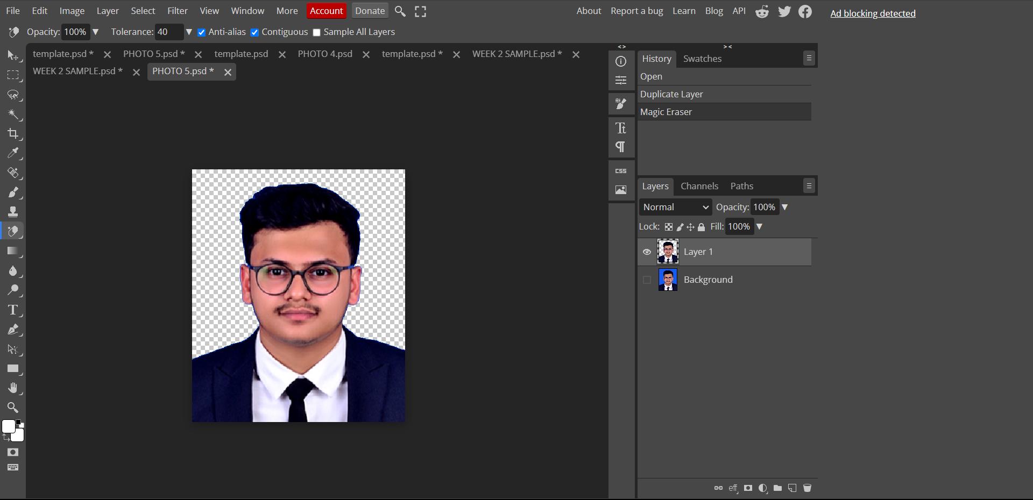1033x500 pixels.
Task: Switch to the Channels tab
Action: [x=699, y=186]
